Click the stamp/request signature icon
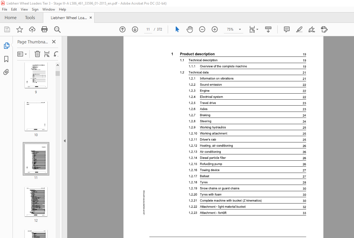 pos(324,29)
